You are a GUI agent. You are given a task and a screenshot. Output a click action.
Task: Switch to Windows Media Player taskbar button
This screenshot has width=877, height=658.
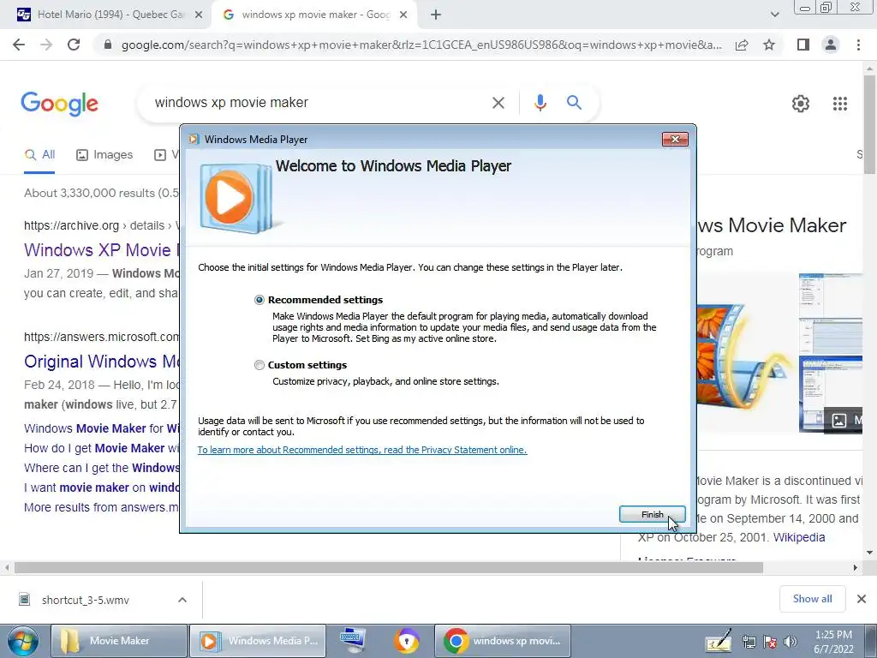(257, 641)
